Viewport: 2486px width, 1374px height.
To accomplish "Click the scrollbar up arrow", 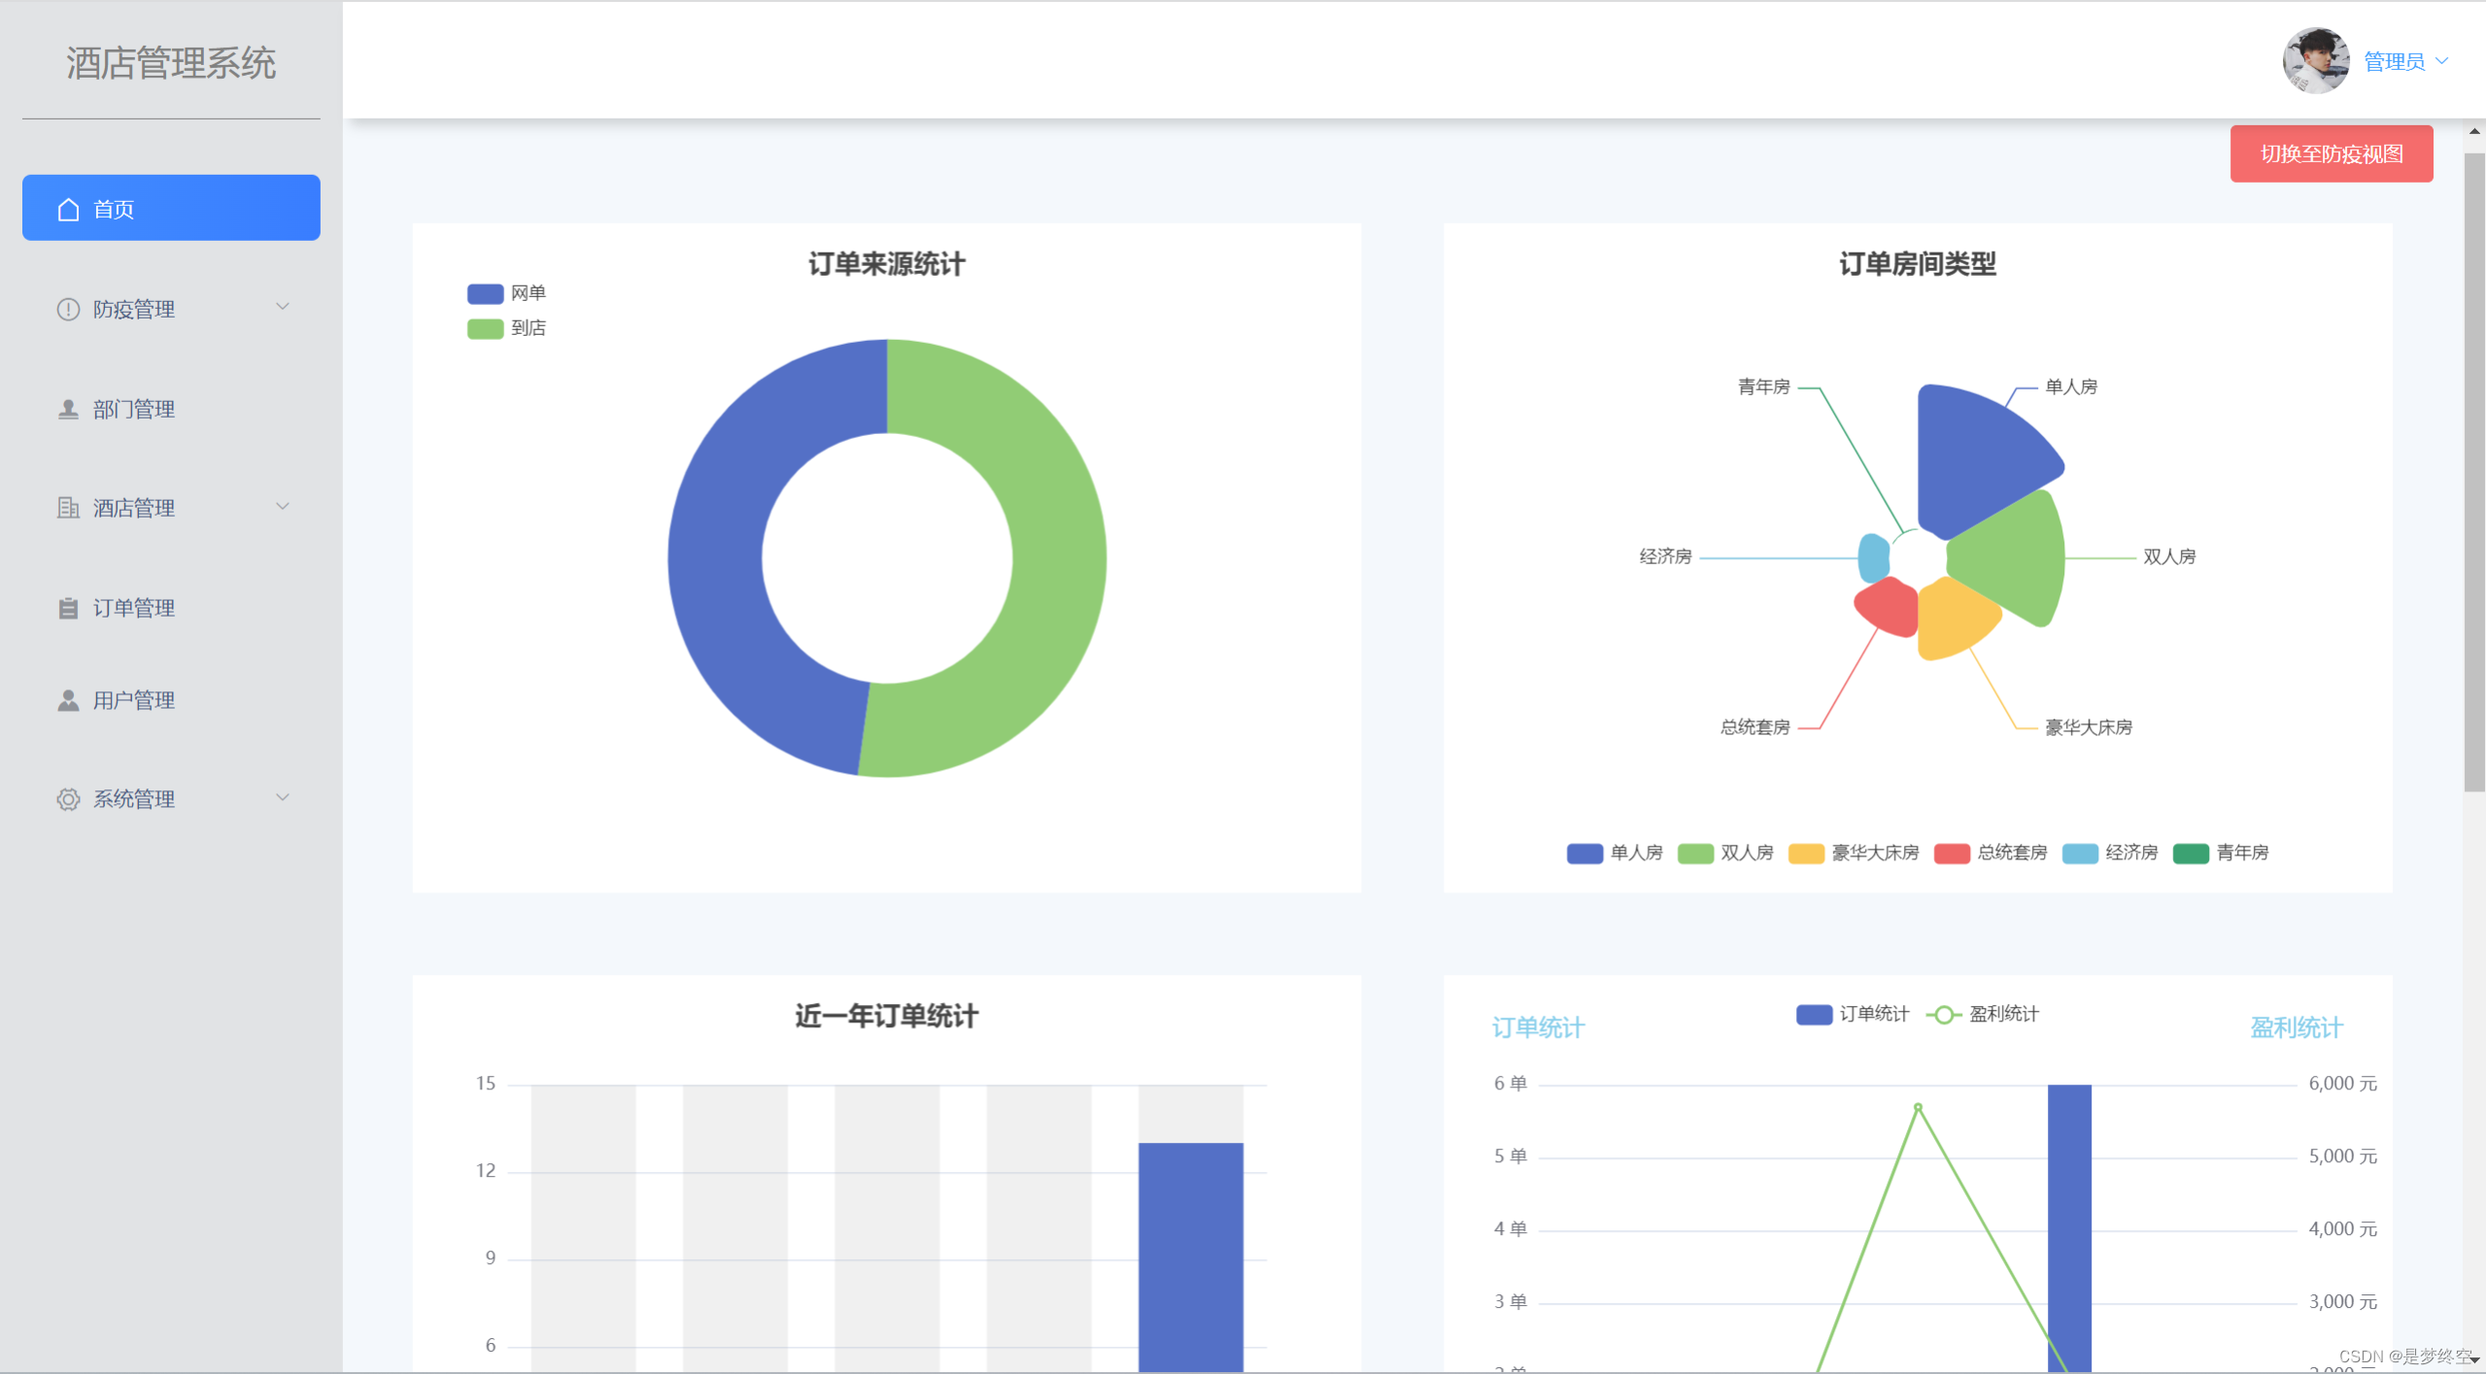I will tap(2474, 131).
